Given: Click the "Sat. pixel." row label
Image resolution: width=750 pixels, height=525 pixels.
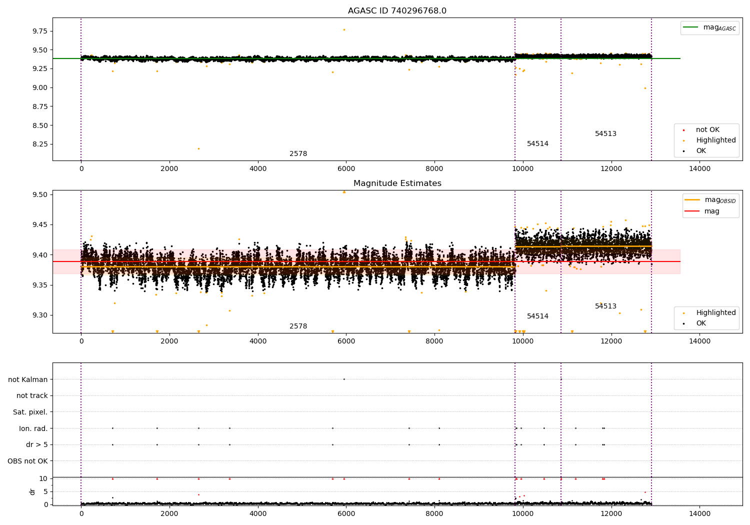Looking at the screenshot, I should (30, 412).
